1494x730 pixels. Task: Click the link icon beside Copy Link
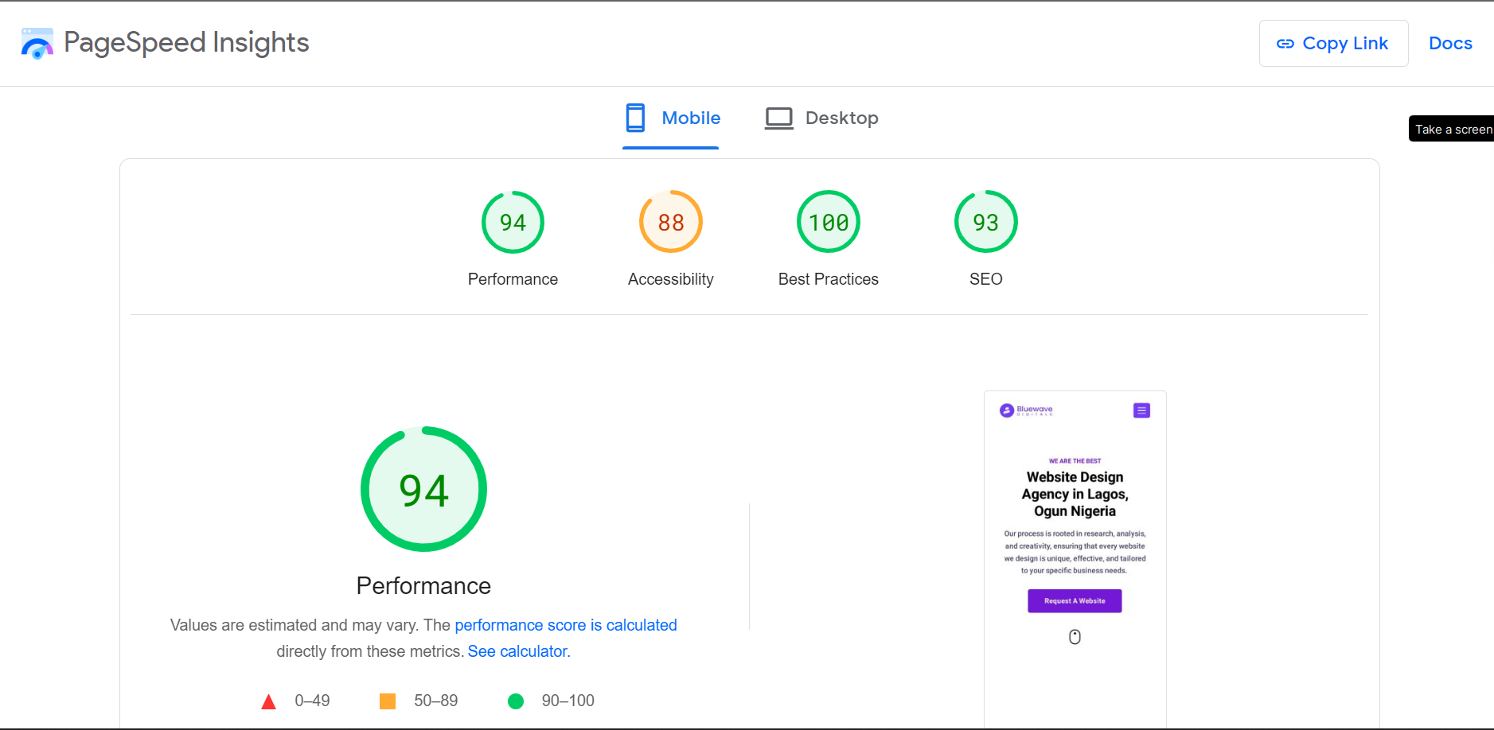point(1285,44)
